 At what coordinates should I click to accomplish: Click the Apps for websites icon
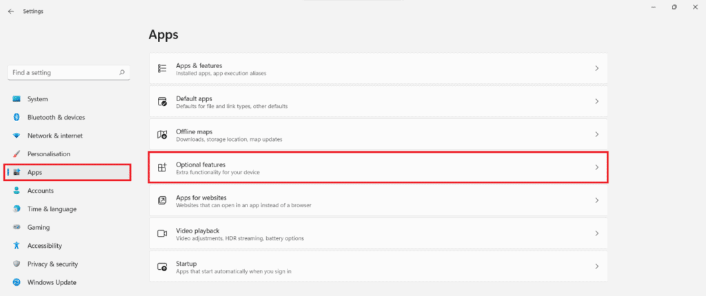pyautogui.click(x=162, y=200)
